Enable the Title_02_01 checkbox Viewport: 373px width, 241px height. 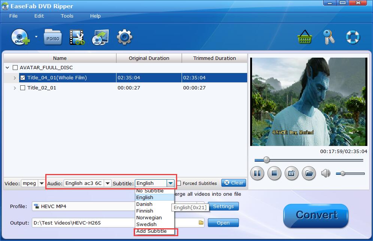(x=23, y=88)
